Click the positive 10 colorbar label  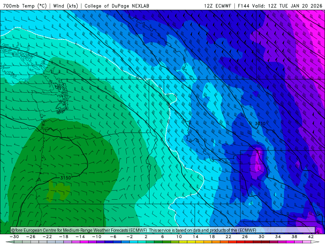click(179, 237)
